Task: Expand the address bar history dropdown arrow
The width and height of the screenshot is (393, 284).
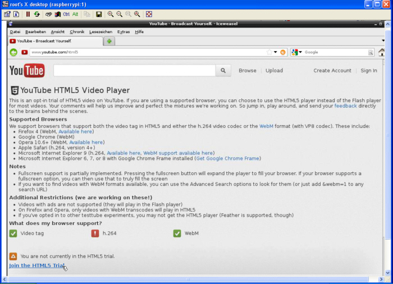Action: [x=276, y=52]
